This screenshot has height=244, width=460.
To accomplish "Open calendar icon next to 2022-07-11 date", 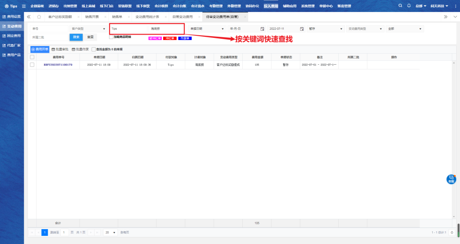I will click(x=302, y=29).
